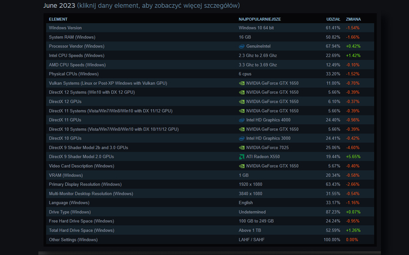Click NVIDIA logo in DirectX 10 Systems row
Image resolution: width=409 pixels, height=255 pixels.
[x=242, y=129]
